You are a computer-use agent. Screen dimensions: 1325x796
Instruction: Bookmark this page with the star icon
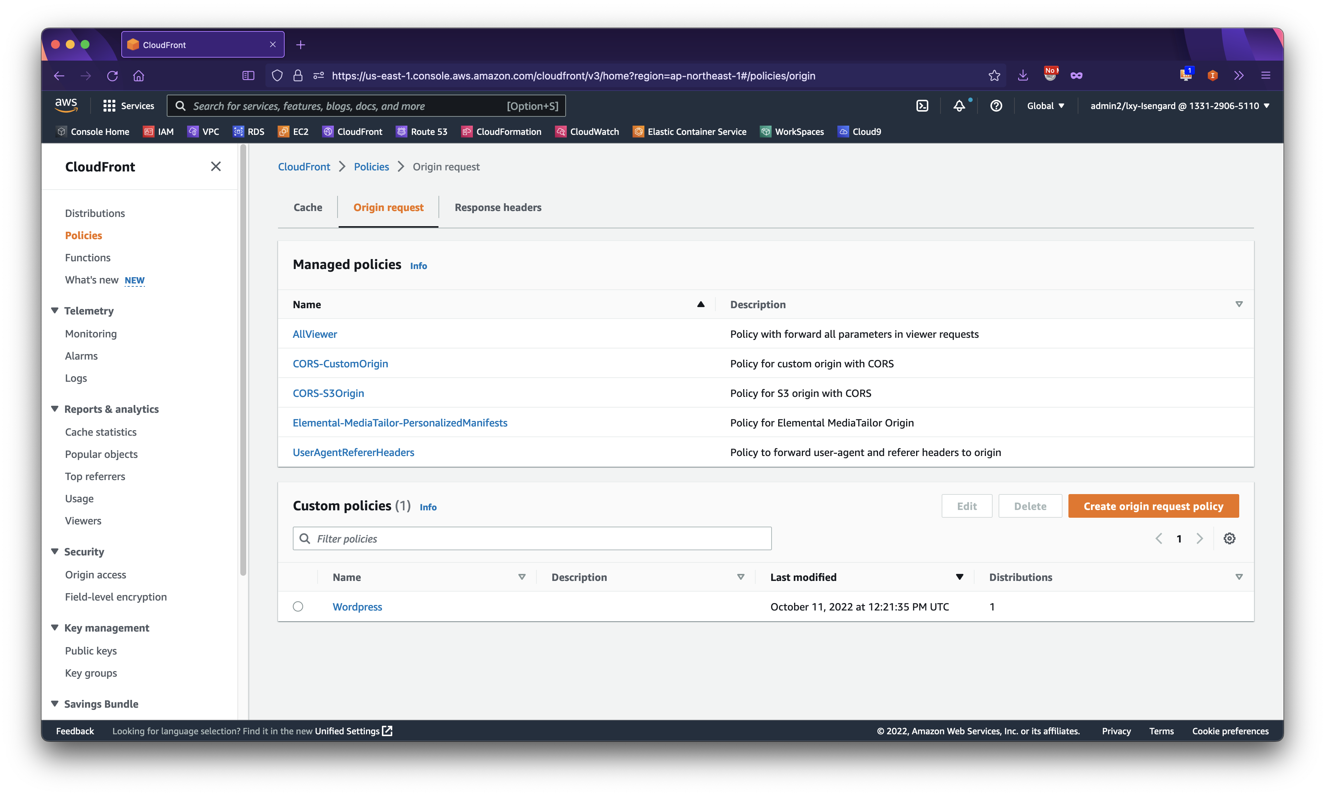[994, 76]
